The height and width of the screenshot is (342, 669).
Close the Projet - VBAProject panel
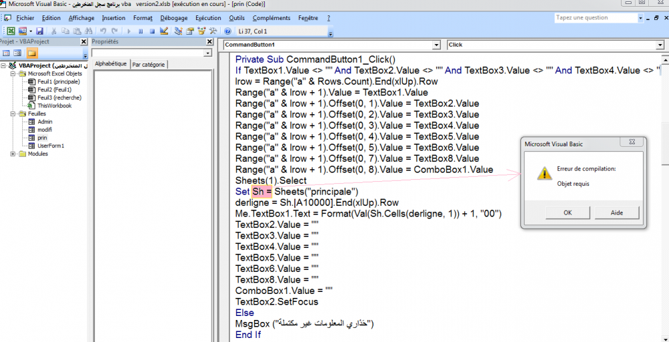84,41
